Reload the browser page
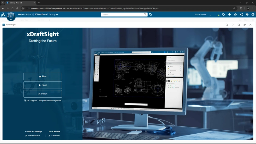Image resolution: width=256 pixels, height=144 pixels. 13,8
